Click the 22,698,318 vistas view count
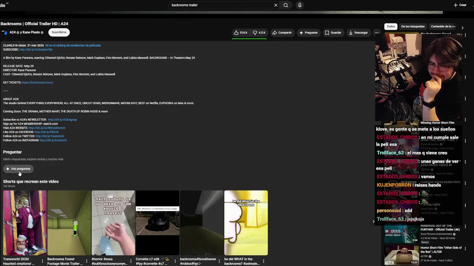 click(14, 45)
